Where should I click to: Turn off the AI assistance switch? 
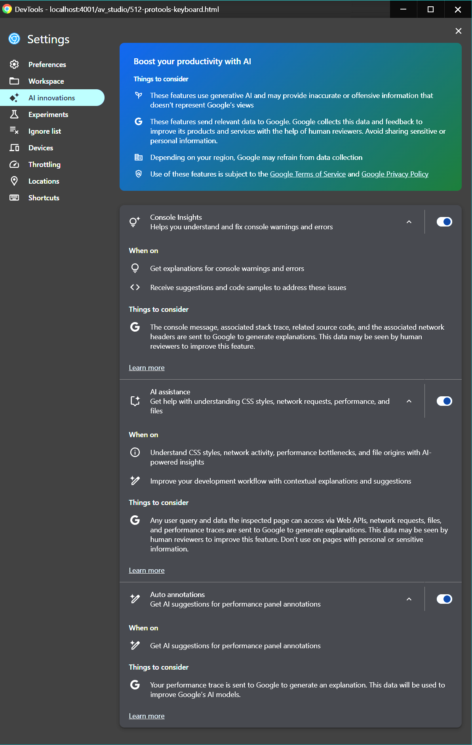pyautogui.click(x=444, y=401)
